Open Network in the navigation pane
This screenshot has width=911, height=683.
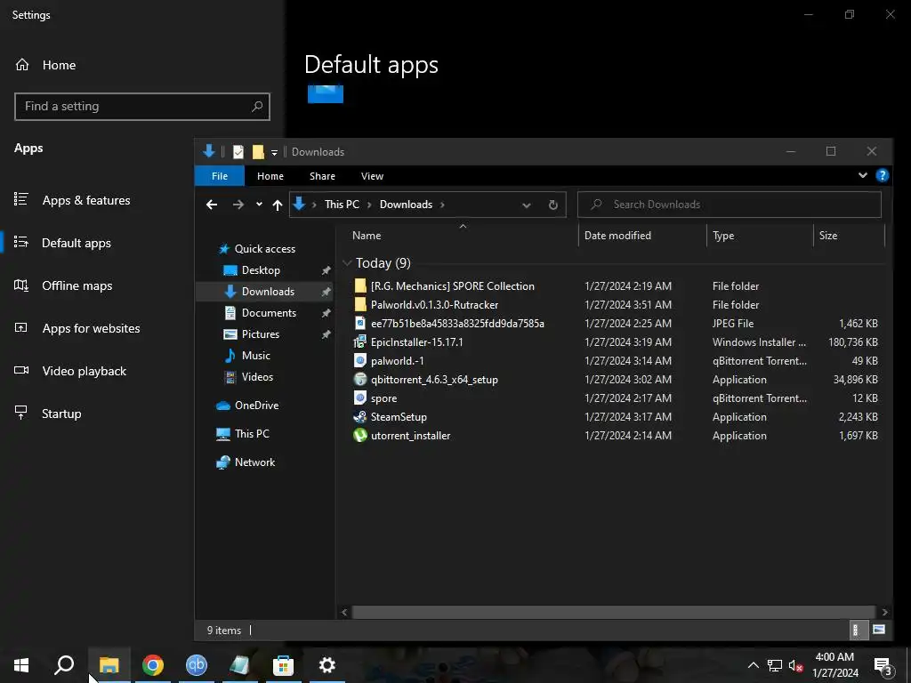point(254,462)
